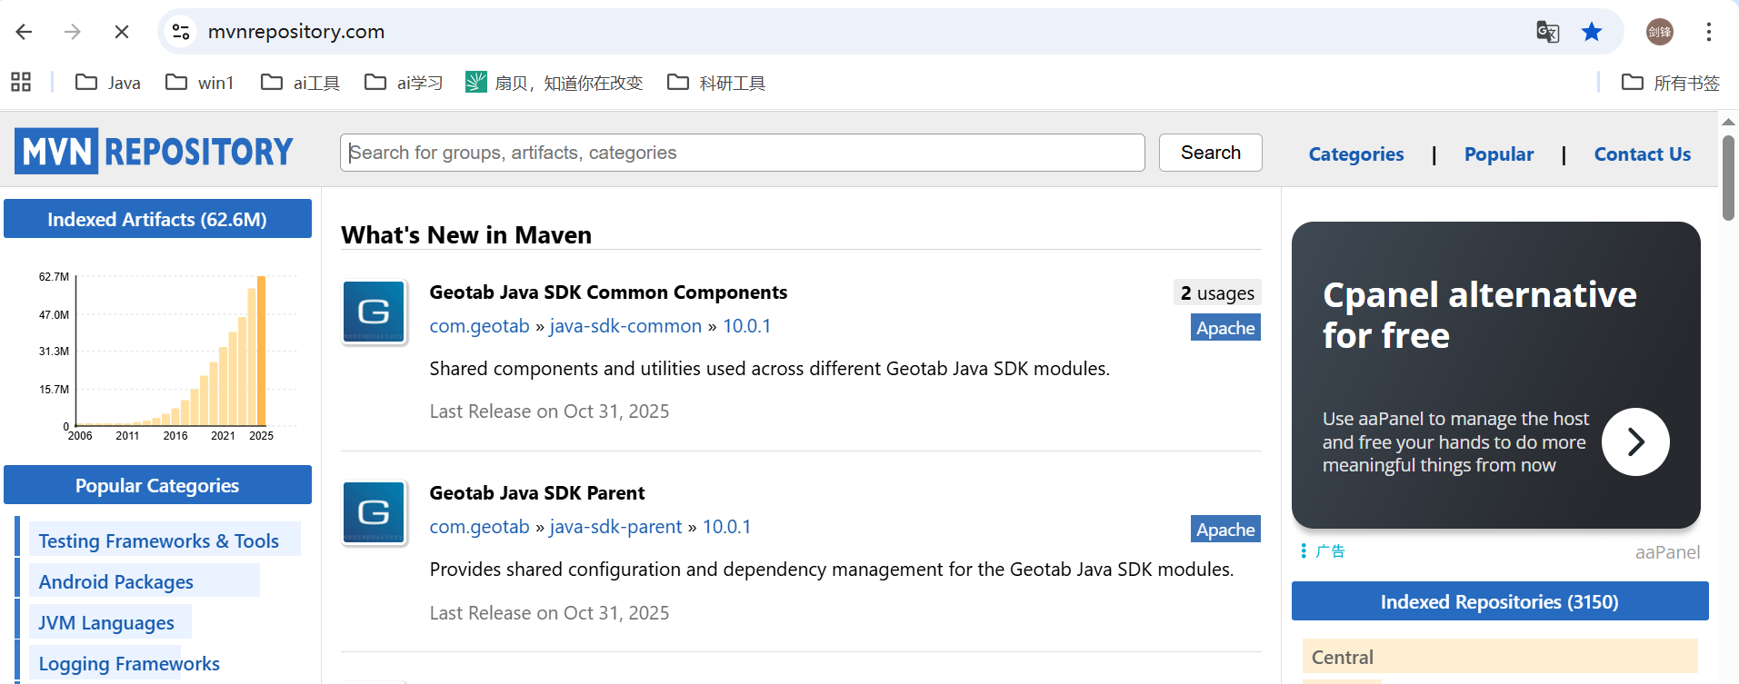Click Apache license tag for java-sdk-parent
Viewport: 1739px width, 684px height.
(x=1225, y=530)
